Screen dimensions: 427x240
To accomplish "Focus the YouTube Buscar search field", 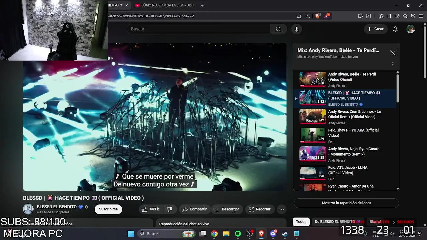I will tap(198, 29).
